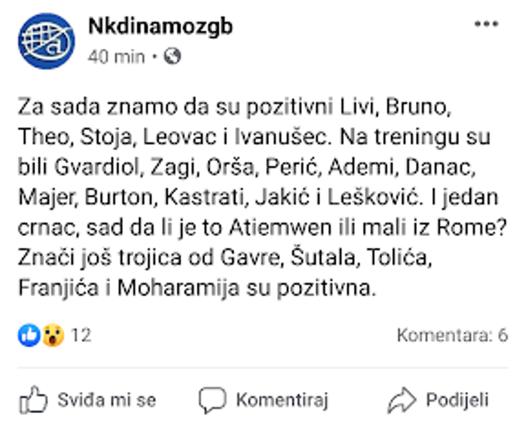Click the Nkdinamozgb profile avatar
The width and height of the screenshot is (526, 429).
coord(46,41)
